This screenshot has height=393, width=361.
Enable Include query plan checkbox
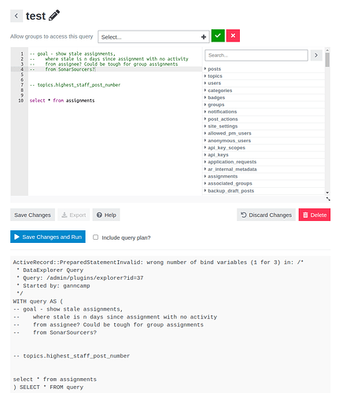tap(96, 237)
